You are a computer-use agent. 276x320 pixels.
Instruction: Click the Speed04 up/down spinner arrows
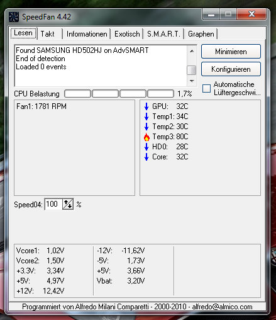68,204
